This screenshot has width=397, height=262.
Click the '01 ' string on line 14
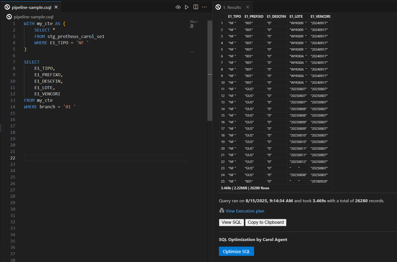[x=69, y=107]
